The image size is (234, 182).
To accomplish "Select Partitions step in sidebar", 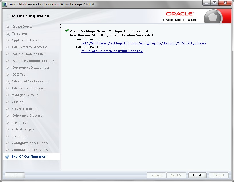I will [19, 136].
